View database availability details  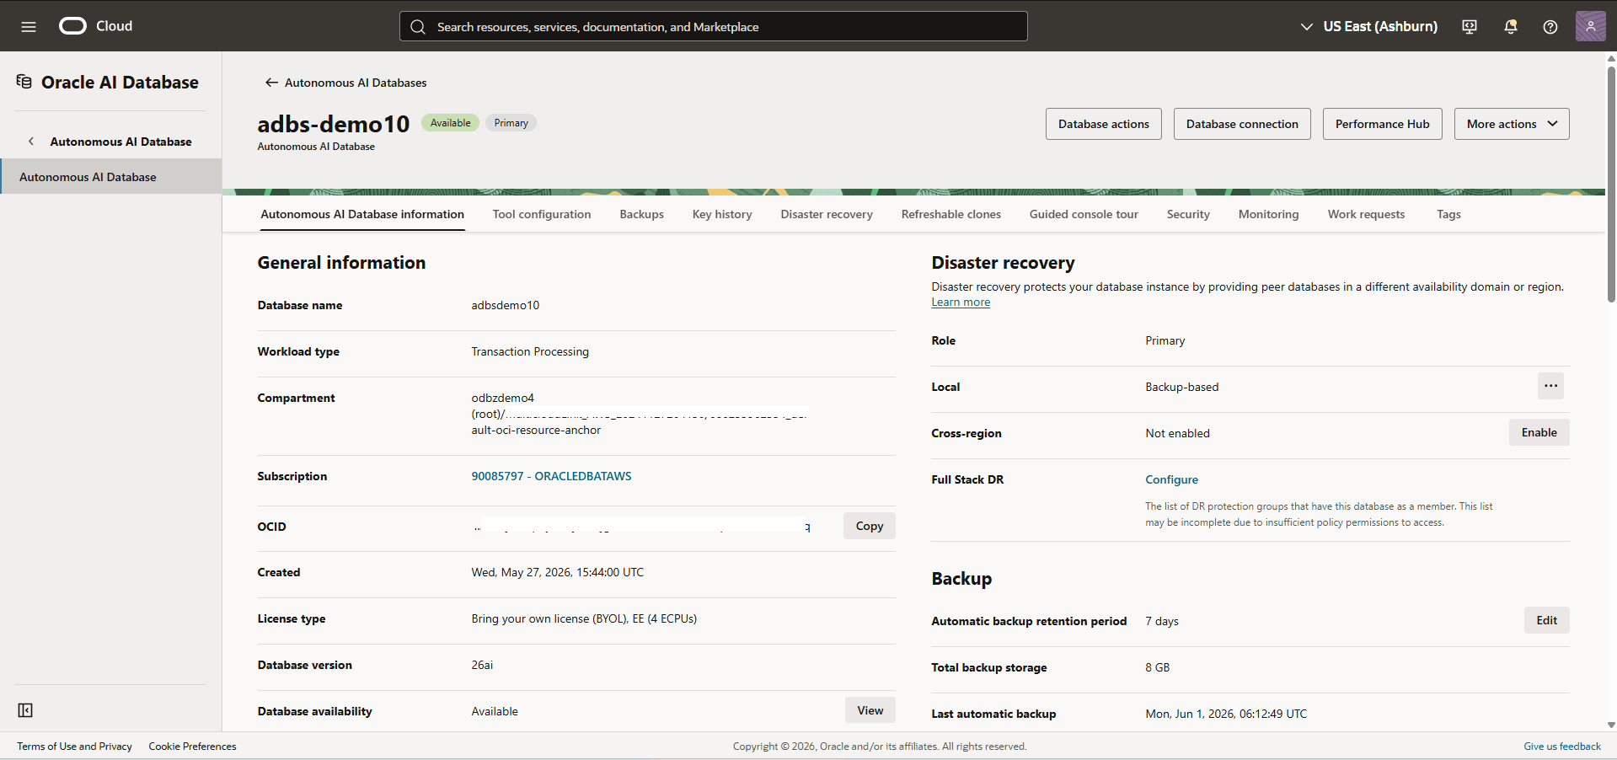pos(870,710)
